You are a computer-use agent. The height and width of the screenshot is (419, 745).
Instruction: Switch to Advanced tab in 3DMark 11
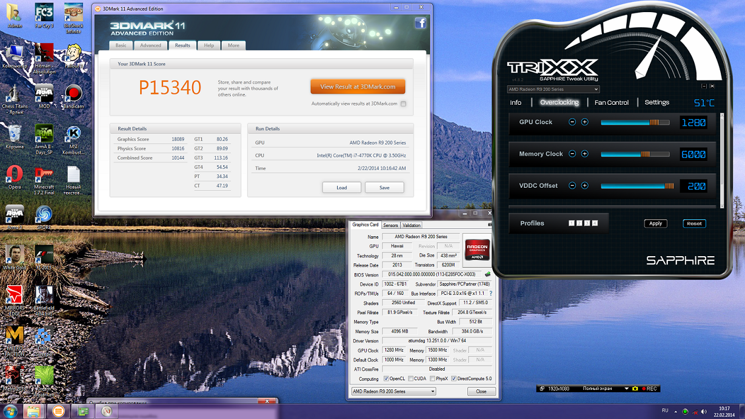click(x=151, y=45)
